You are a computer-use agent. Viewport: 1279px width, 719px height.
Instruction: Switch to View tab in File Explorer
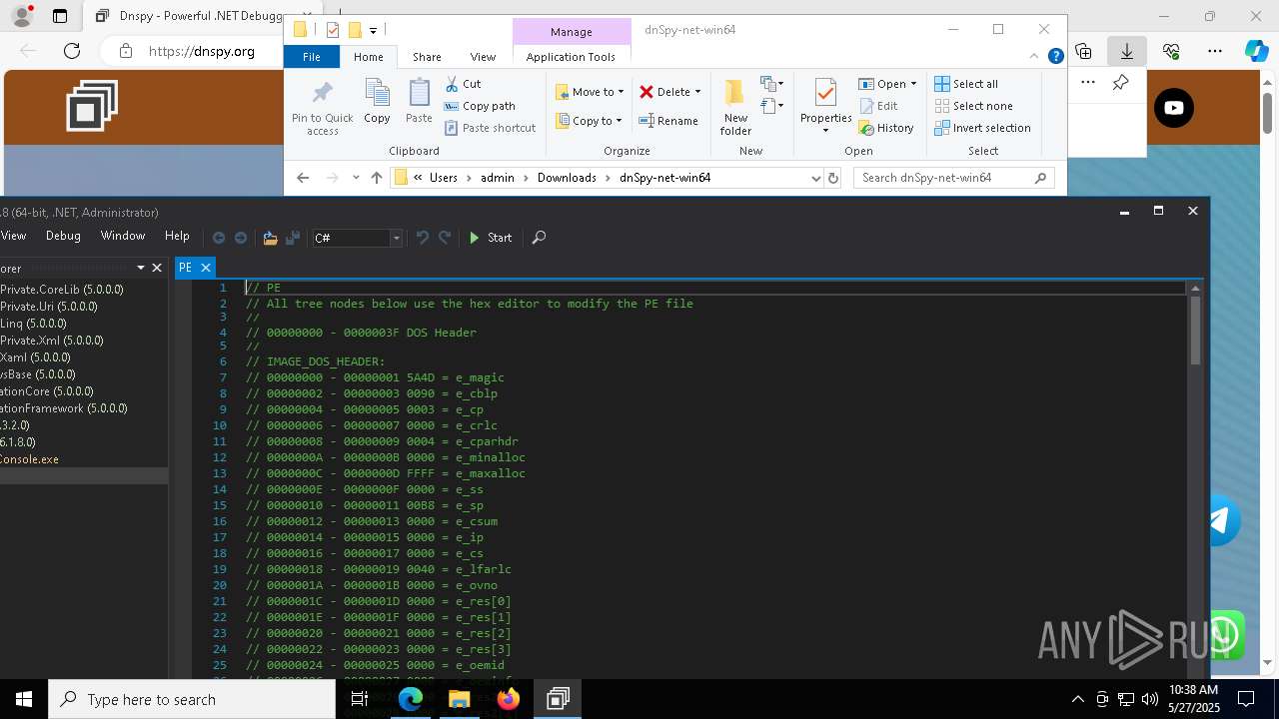click(483, 57)
